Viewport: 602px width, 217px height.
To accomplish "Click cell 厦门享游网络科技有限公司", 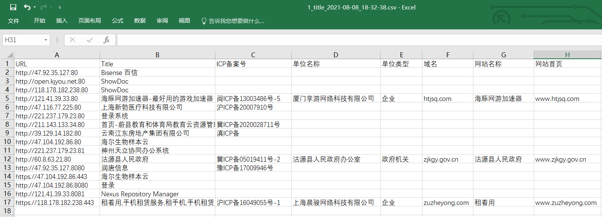I will (336, 98).
